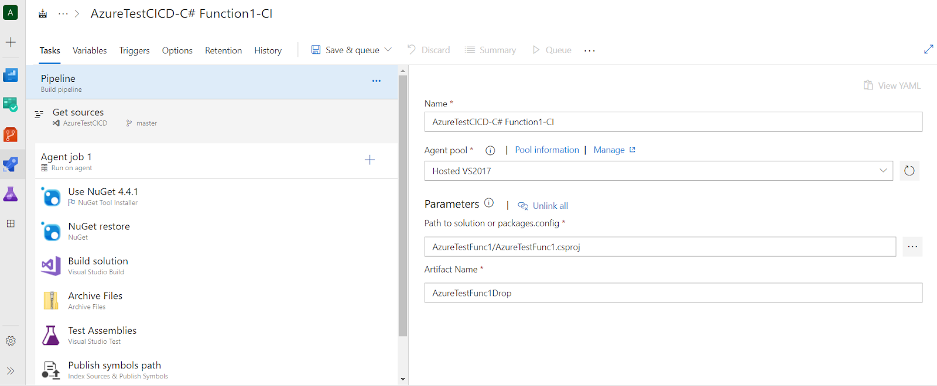
Task: Open the green Work items sidebar icon
Action: coord(11,105)
